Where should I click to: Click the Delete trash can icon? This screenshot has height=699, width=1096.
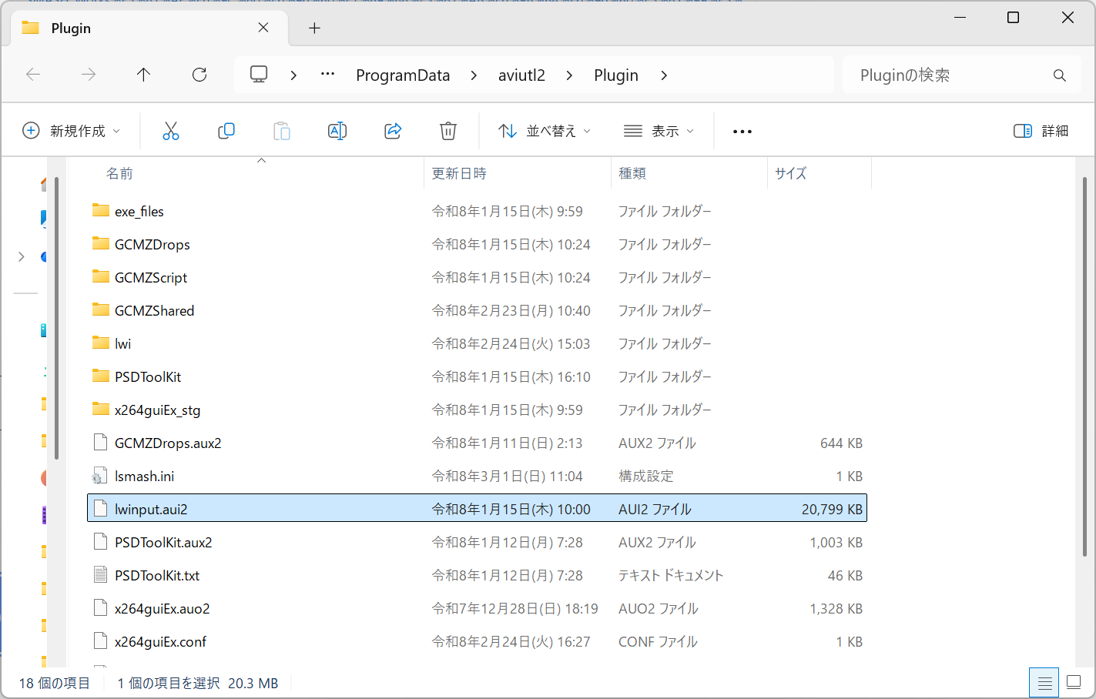pyautogui.click(x=448, y=132)
